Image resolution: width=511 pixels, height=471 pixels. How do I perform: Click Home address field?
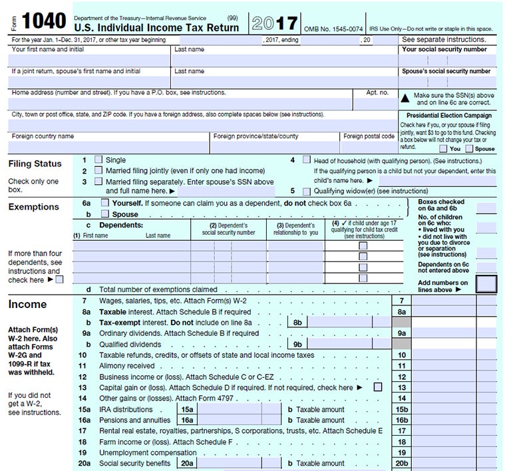pos(180,104)
